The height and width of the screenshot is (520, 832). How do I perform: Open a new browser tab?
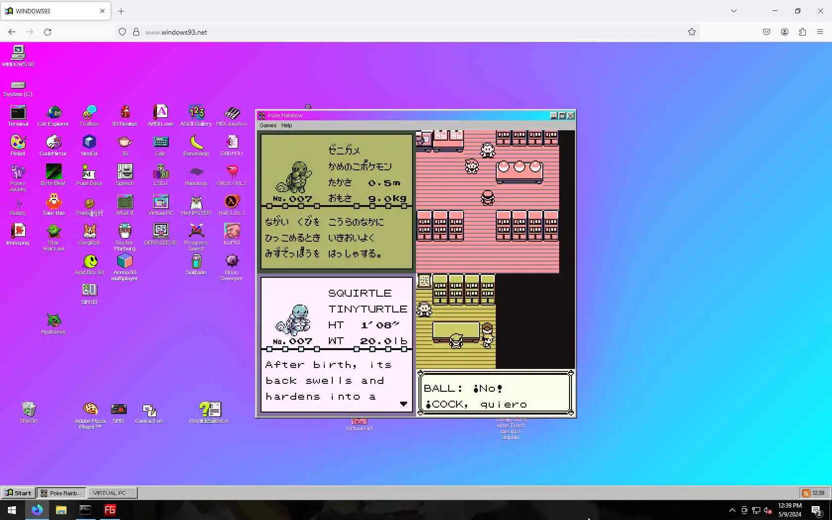(x=121, y=11)
